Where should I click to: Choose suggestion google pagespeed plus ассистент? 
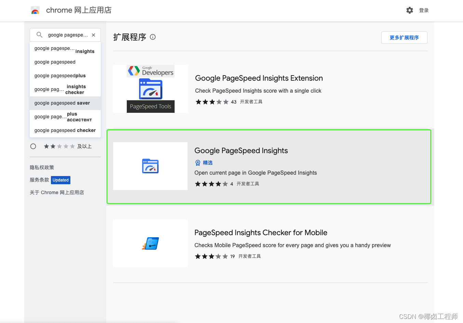65,117
